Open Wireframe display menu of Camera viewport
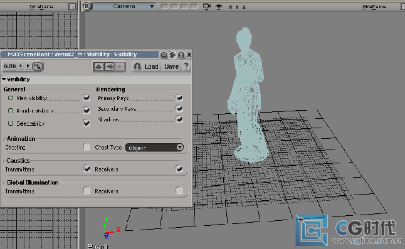 (x=374, y=7)
